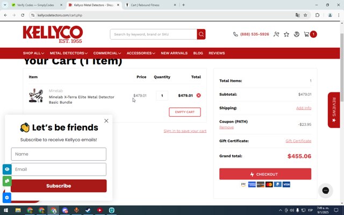Expand the Shop All menu
The height and width of the screenshot is (215, 344).
[x=33, y=53]
